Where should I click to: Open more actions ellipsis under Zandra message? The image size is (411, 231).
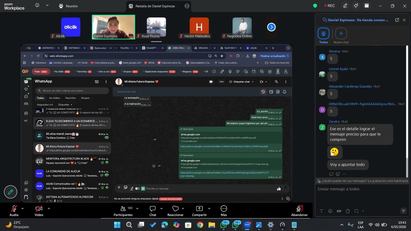(344, 174)
